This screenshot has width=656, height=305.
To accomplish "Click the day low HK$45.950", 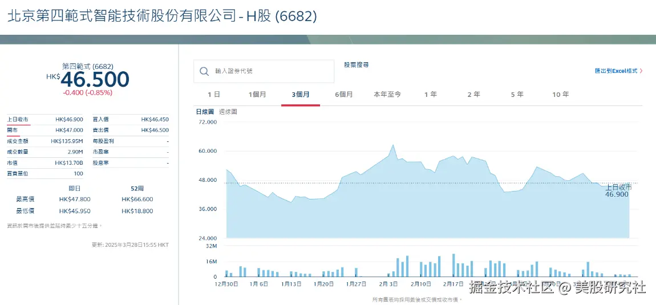I will pyautogui.click(x=75, y=211).
